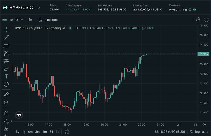211x136 pixels.
Task: Open the go-to-date calendar icon
Action: pyautogui.click(x=67, y=132)
